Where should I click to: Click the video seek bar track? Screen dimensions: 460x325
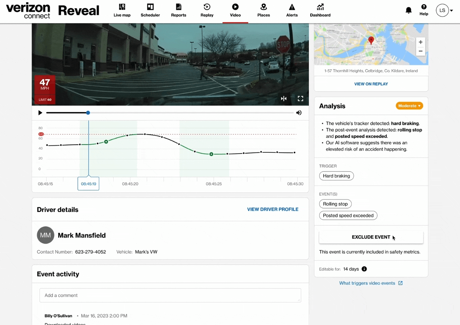click(170, 113)
